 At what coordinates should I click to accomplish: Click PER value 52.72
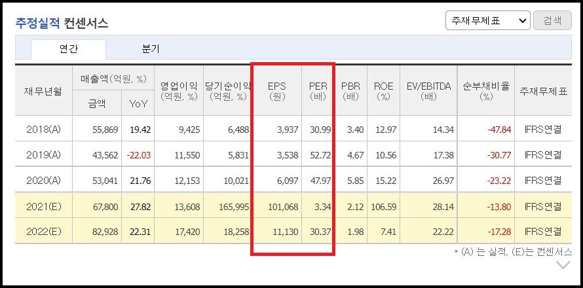[320, 155]
